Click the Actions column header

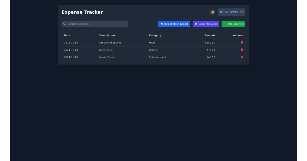238,35
